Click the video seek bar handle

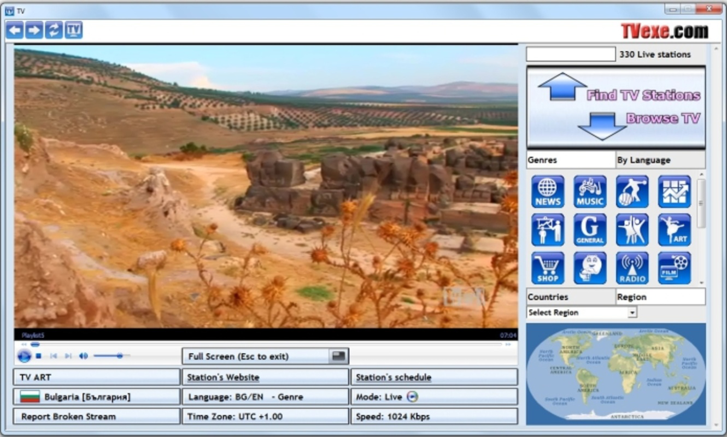35,345
